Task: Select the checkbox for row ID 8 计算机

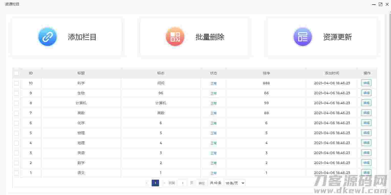Action: 16,103
